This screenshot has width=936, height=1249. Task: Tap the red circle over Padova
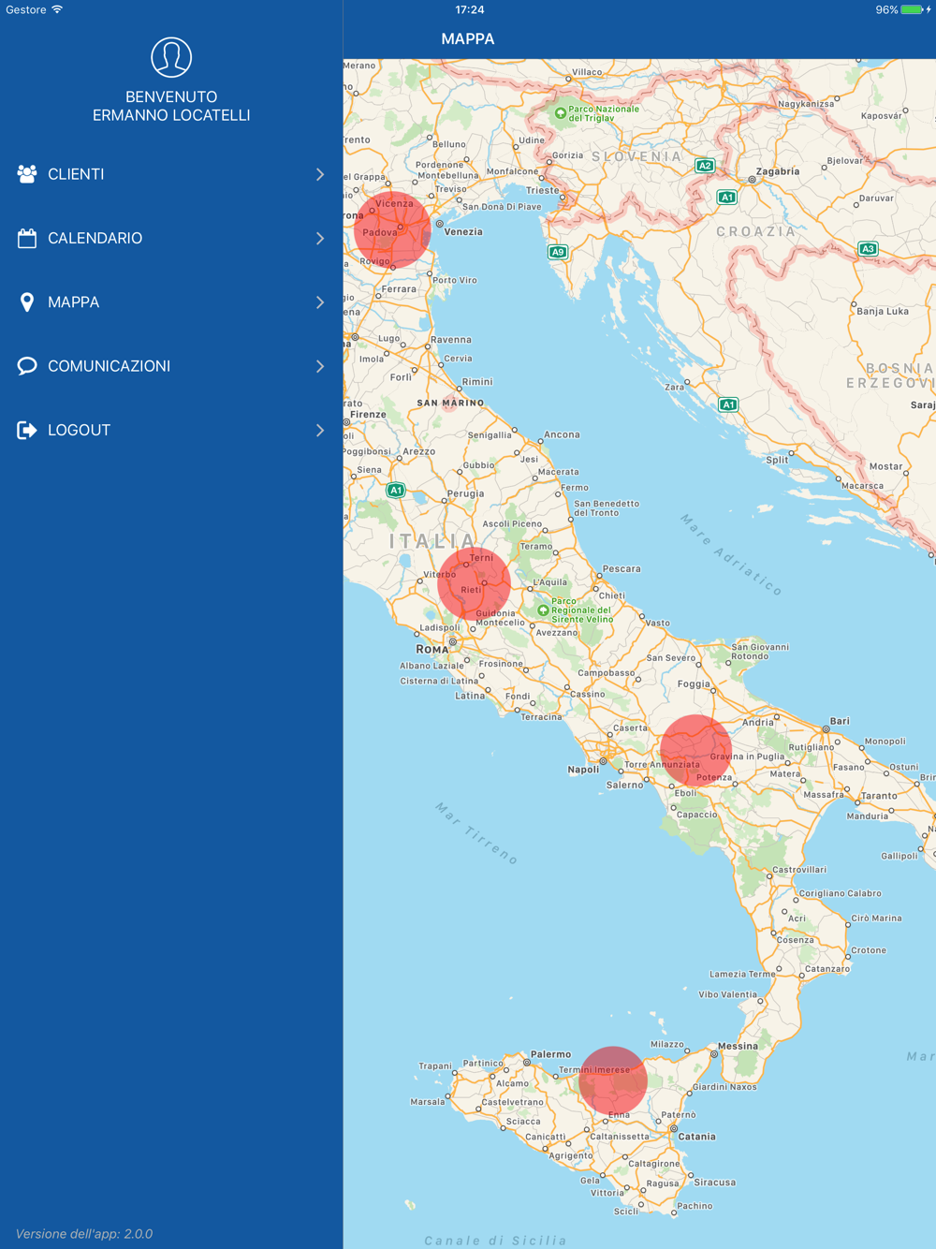392,230
